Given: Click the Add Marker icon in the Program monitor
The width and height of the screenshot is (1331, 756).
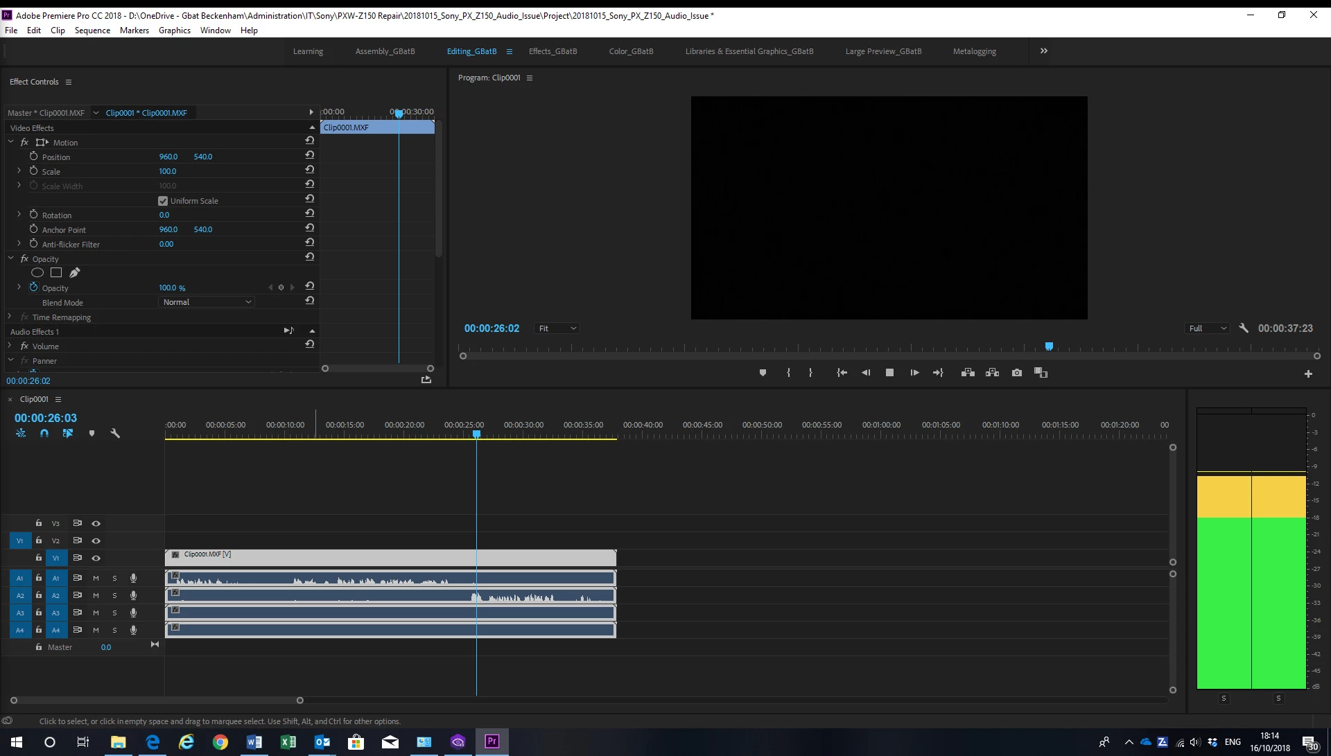Looking at the screenshot, I should pos(763,373).
